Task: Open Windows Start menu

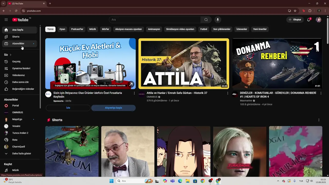Action: click(x=111, y=181)
